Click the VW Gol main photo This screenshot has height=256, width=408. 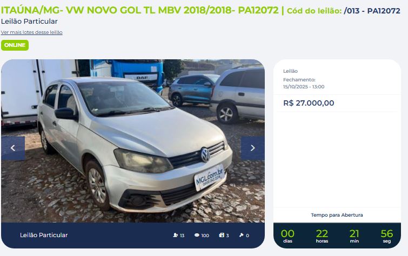coord(133,141)
